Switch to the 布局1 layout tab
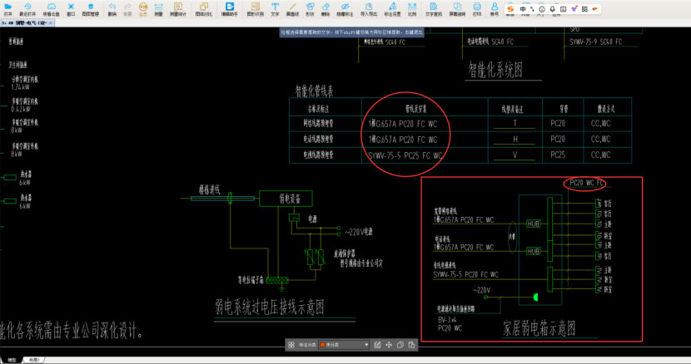Screen dimensions: 691x364 coord(33,360)
